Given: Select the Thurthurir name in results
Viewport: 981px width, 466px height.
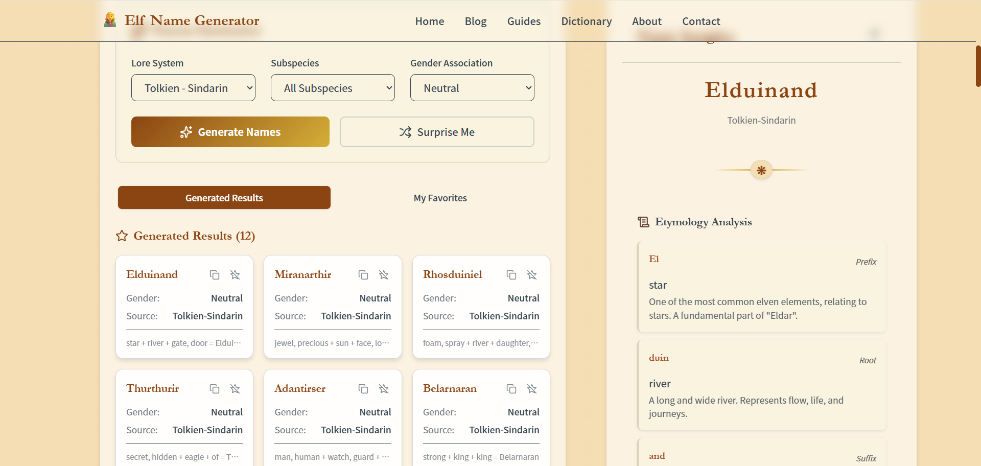Looking at the screenshot, I should pos(153,388).
